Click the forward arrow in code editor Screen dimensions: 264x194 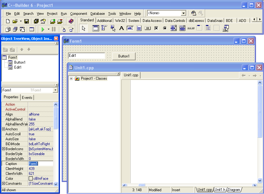(x=255, y=76)
